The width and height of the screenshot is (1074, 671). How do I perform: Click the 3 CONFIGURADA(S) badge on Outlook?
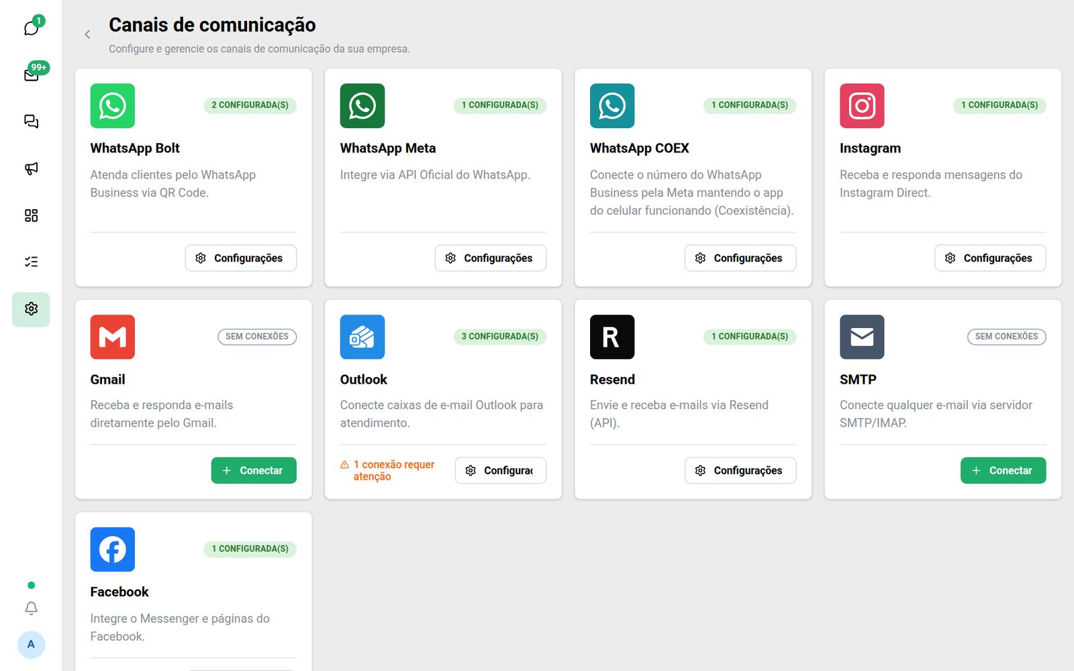click(500, 336)
